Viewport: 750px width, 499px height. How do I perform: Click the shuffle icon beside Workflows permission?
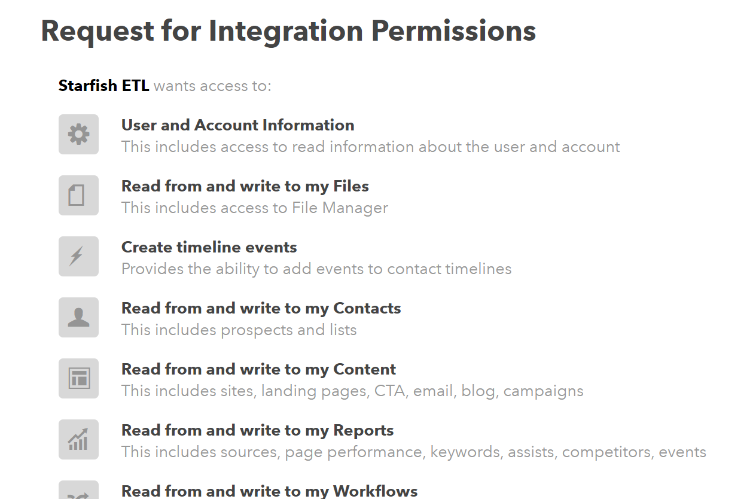click(x=78, y=490)
